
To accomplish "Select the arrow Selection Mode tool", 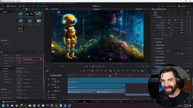I will (80, 71).
